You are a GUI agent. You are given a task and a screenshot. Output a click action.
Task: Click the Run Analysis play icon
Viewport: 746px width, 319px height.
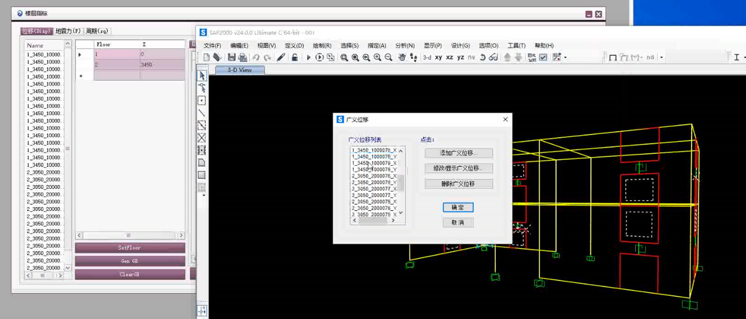[309, 58]
